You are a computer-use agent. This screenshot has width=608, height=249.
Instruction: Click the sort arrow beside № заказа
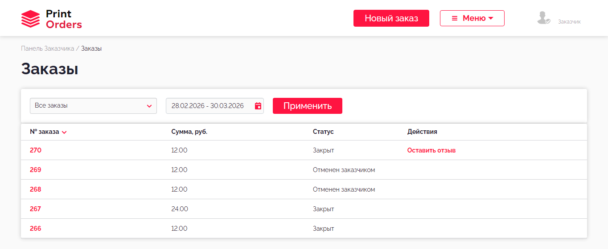click(x=64, y=133)
